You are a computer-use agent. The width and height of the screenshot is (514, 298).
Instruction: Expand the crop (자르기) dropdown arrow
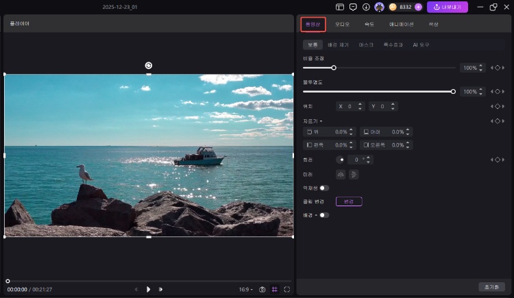(321, 121)
